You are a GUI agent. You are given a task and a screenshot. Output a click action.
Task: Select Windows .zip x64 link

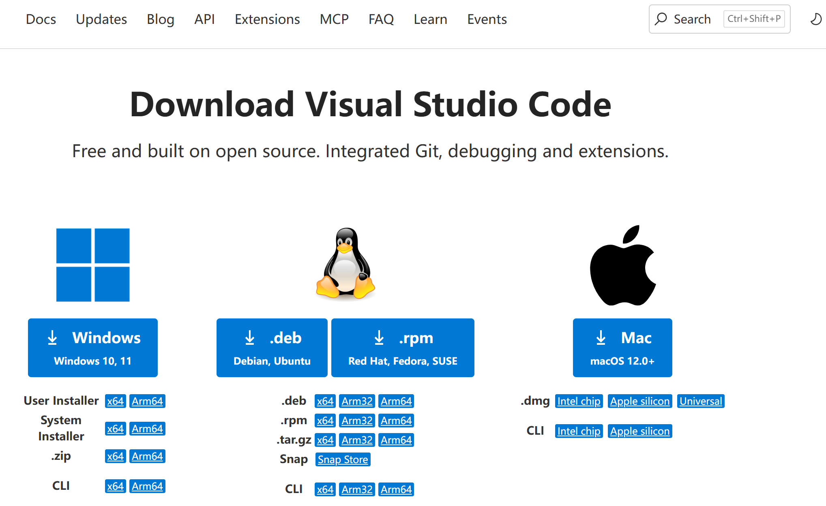click(x=115, y=456)
